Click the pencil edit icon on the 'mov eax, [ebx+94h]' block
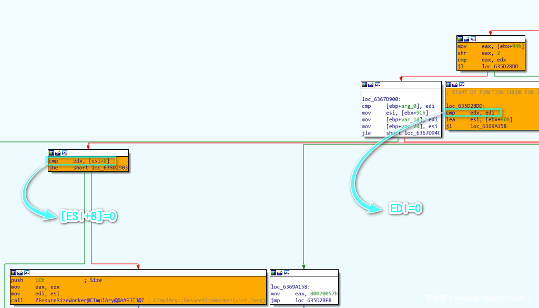 (x=466, y=39)
